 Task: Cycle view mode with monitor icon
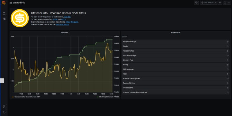[x=196, y=3]
